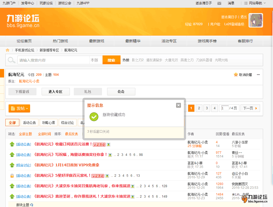
Task: Select the 客服排行 nav tab
Action: coord(245,41)
